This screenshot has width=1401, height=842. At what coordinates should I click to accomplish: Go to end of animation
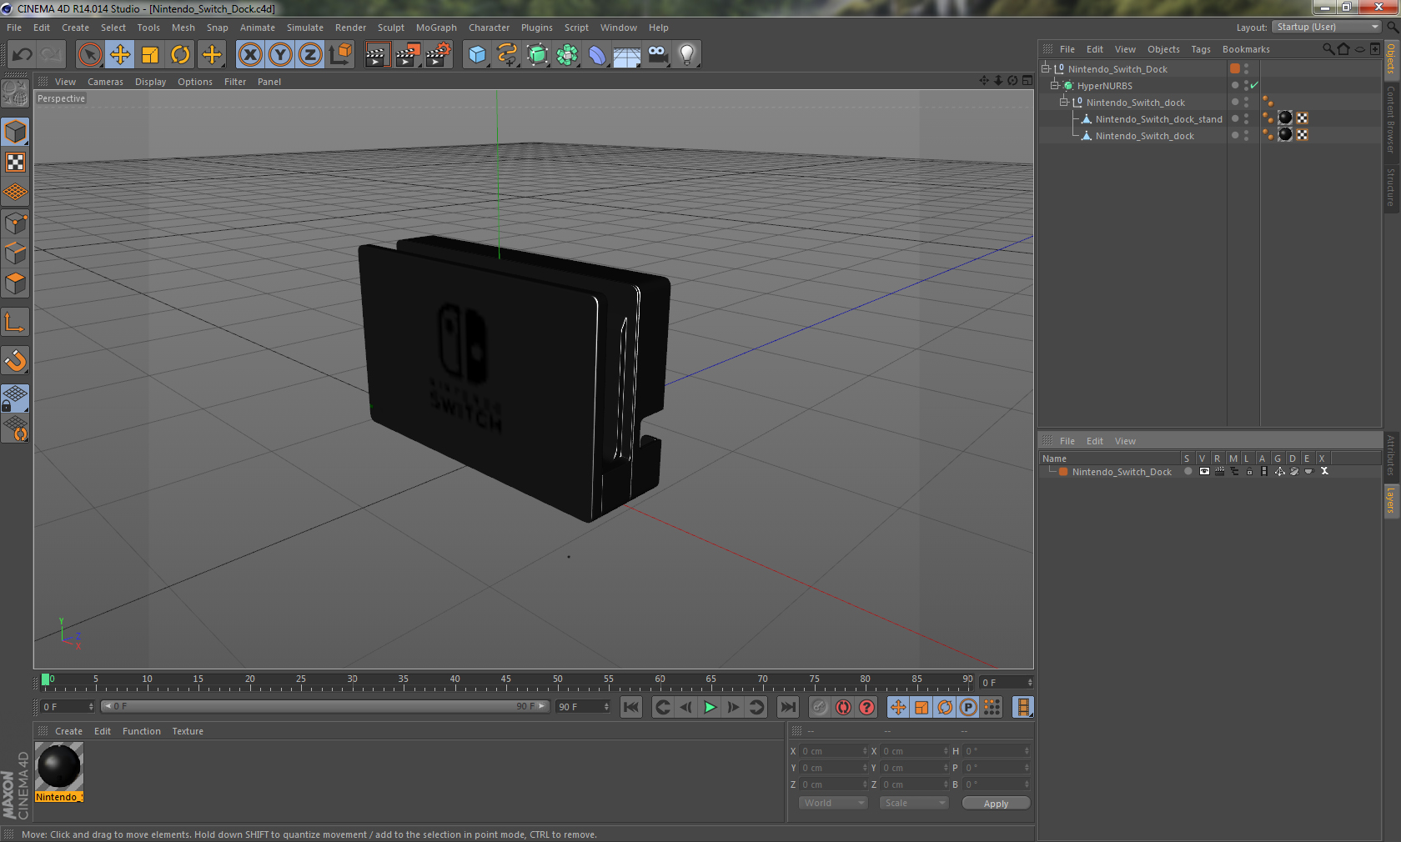click(x=787, y=707)
